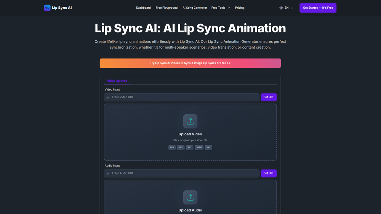Click the Try Lip Sync AI free banner
This screenshot has height=214, width=381.
point(190,63)
